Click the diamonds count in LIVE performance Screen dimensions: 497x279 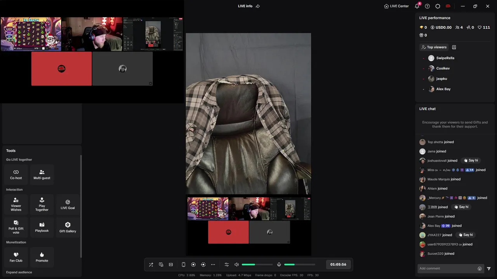point(423,28)
